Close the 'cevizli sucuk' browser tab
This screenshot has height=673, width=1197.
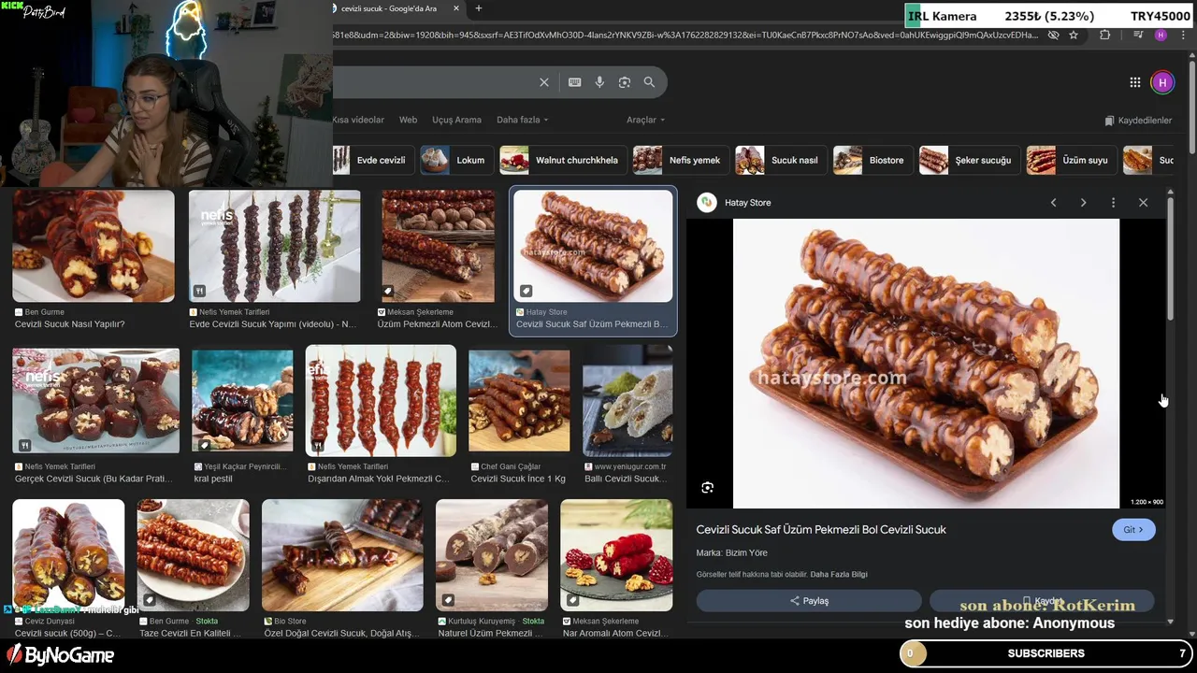456,8
